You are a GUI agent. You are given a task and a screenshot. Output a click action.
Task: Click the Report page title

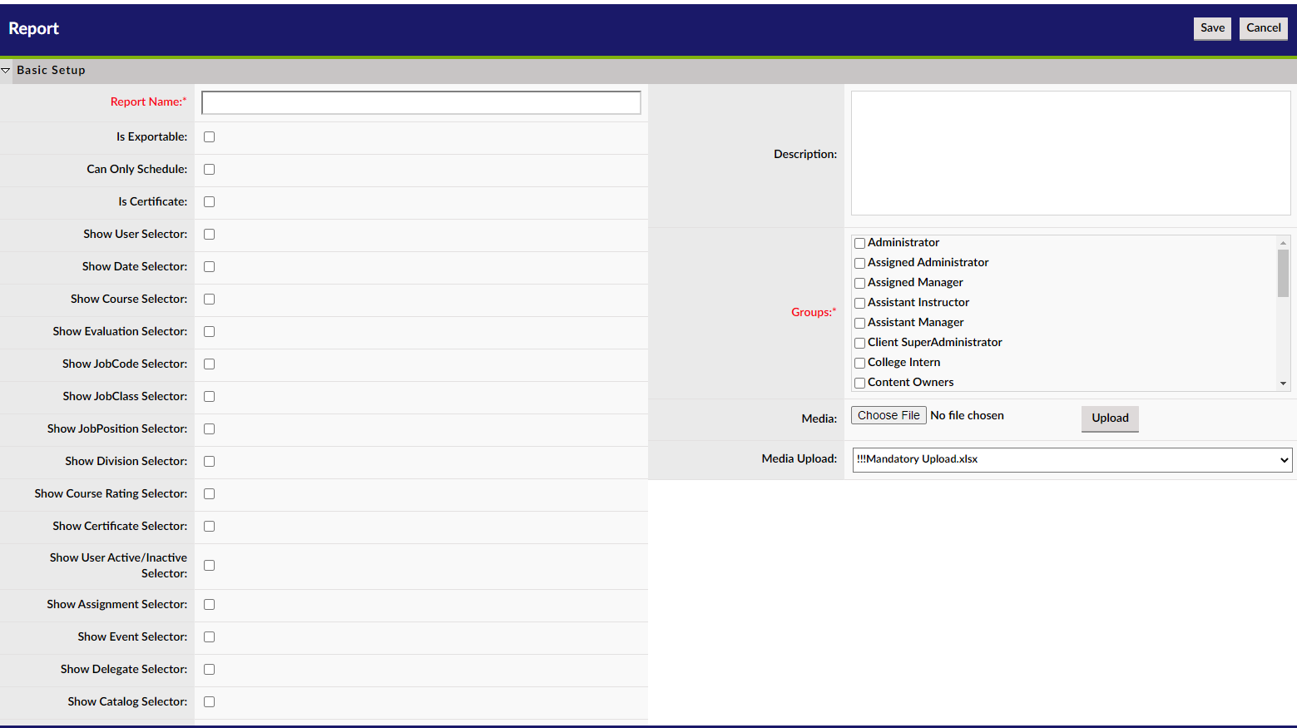coord(33,28)
